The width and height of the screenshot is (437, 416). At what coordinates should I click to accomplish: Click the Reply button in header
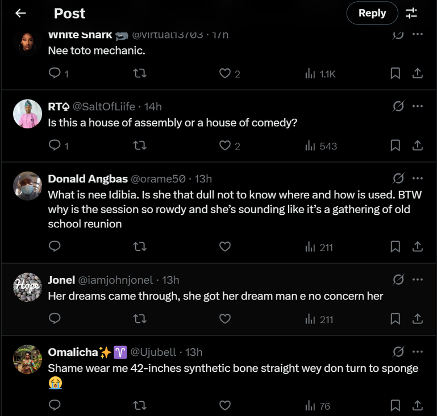click(372, 13)
